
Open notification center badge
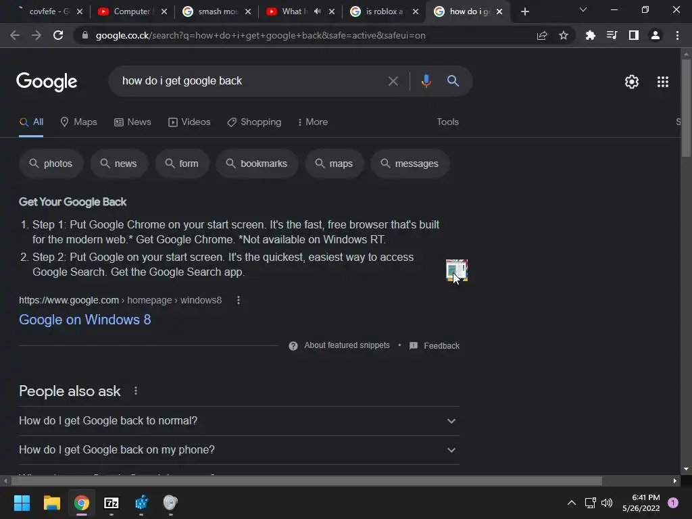click(673, 503)
